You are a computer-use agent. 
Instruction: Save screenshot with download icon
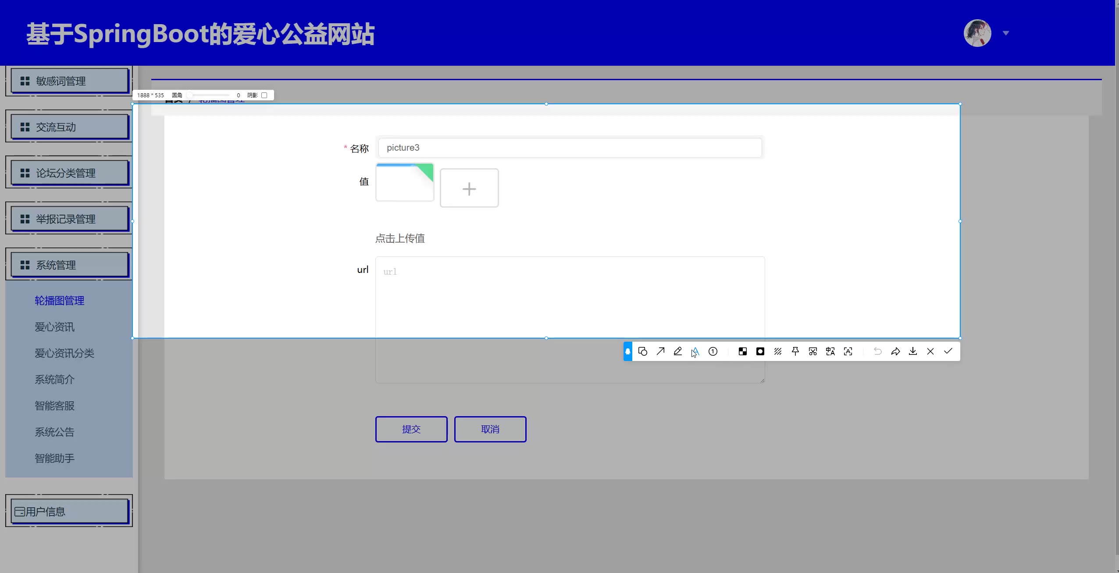(x=913, y=351)
